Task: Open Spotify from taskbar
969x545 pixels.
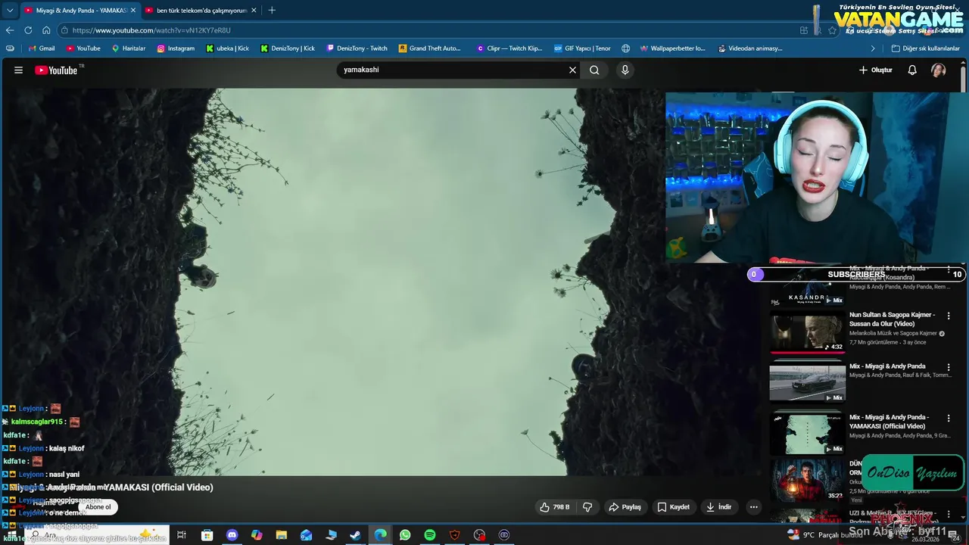Action: click(x=430, y=535)
